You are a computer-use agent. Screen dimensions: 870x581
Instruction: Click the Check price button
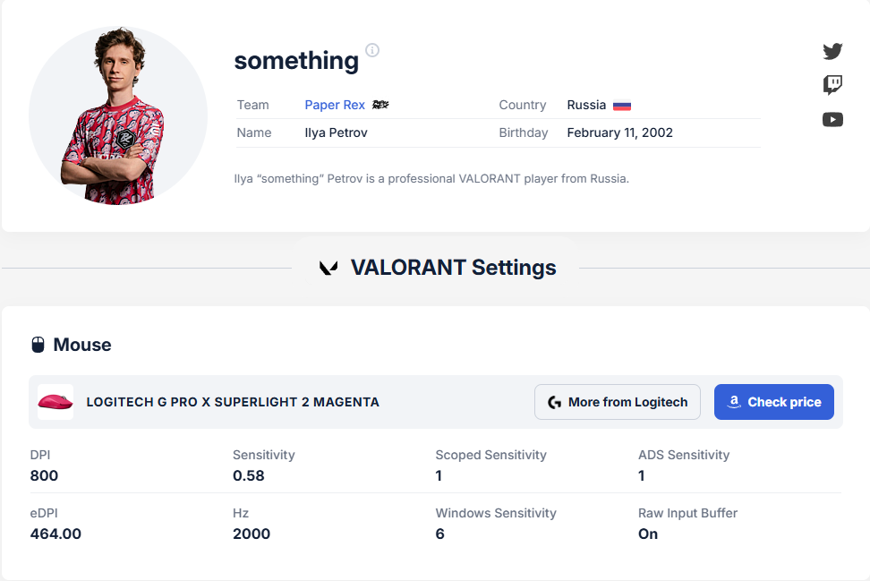(x=774, y=402)
